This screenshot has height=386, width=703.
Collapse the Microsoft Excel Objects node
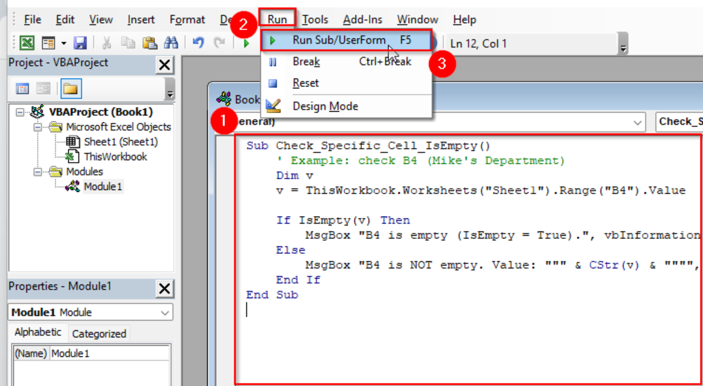[37, 127]
